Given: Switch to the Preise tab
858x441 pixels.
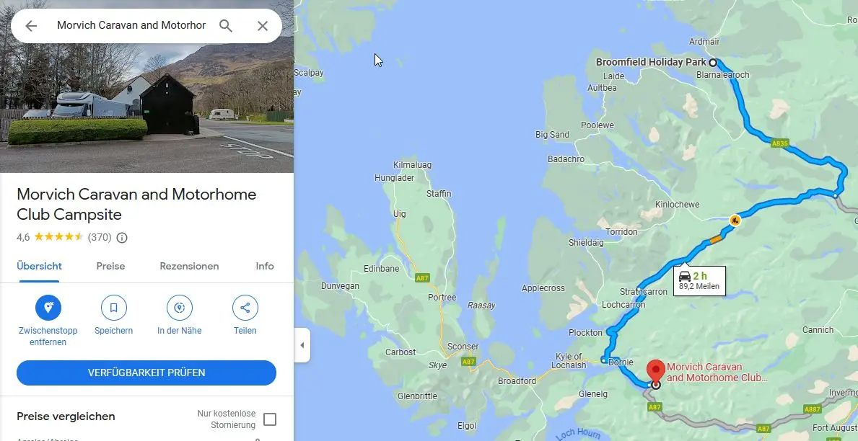Looking at the screenshot, I should 110,266.
